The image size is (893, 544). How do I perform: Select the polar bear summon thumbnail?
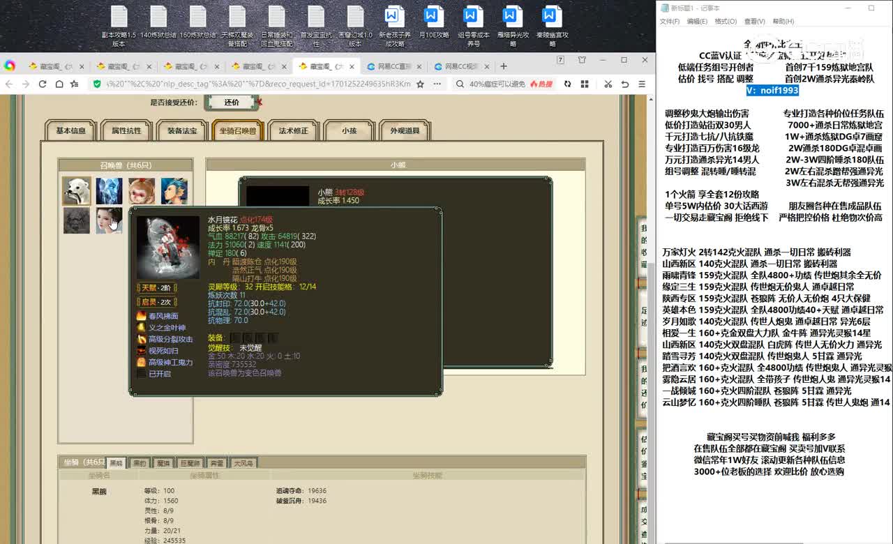click(x=77, y=190)
